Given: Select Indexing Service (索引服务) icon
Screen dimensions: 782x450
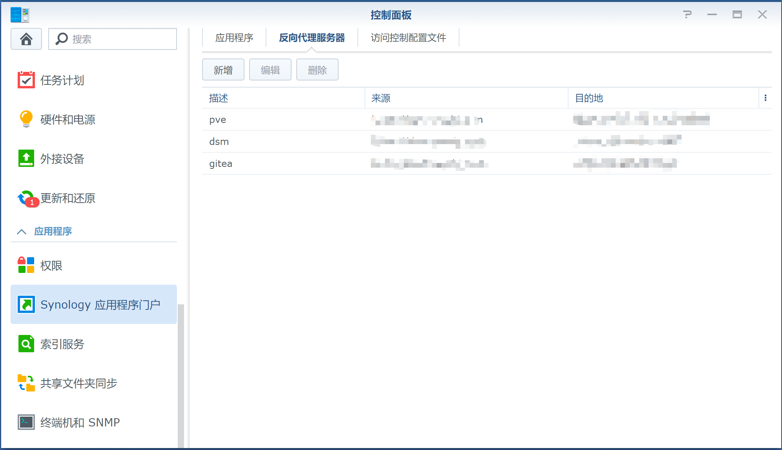Looking at the screenshot, I should pos(26,344).
